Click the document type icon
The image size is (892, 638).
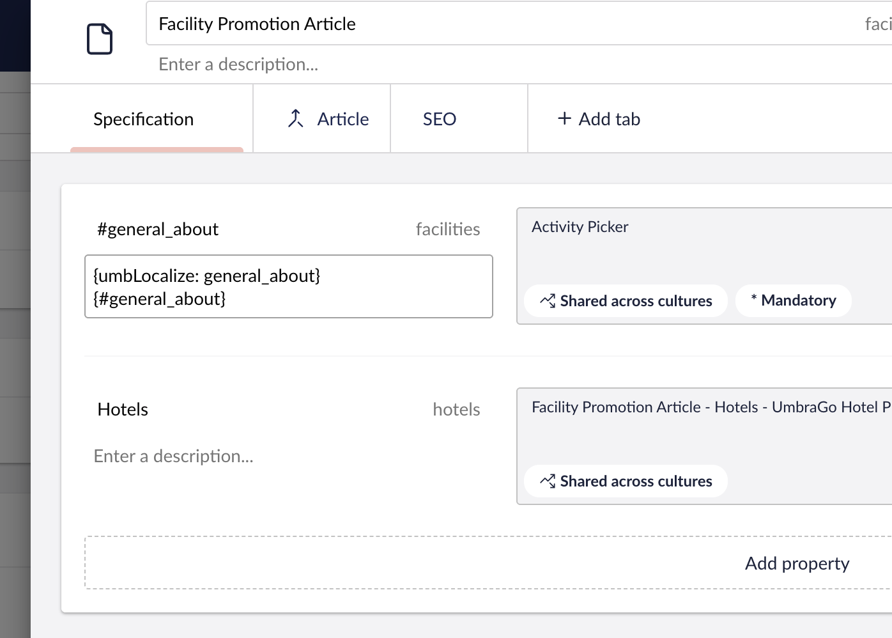click(x=100, y=39)
